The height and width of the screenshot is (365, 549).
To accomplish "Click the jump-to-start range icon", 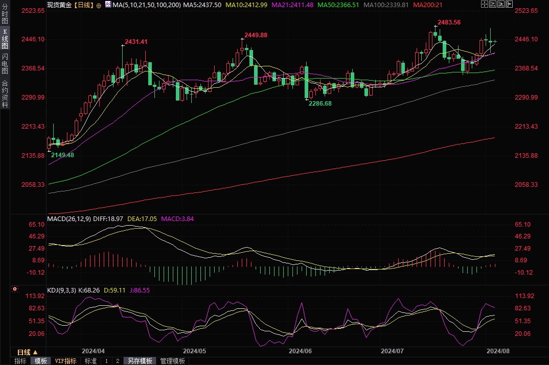I will tap(493, 4).
